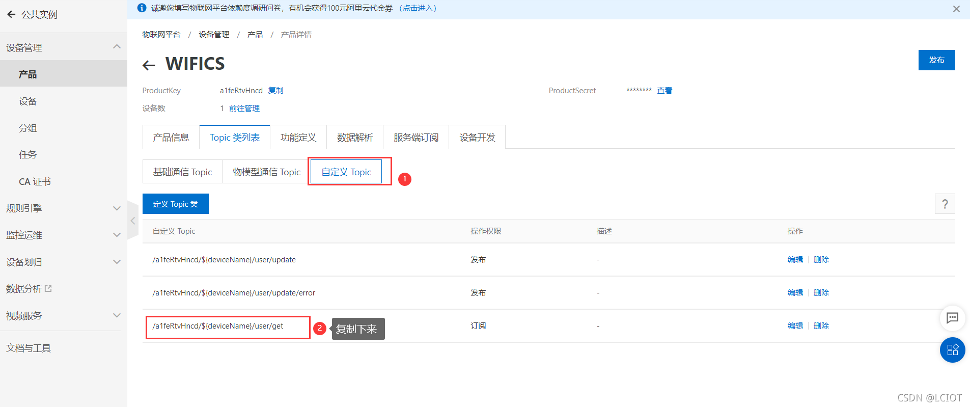
Task: Edit the /user/update/error topic row
Action: (795, 292)
